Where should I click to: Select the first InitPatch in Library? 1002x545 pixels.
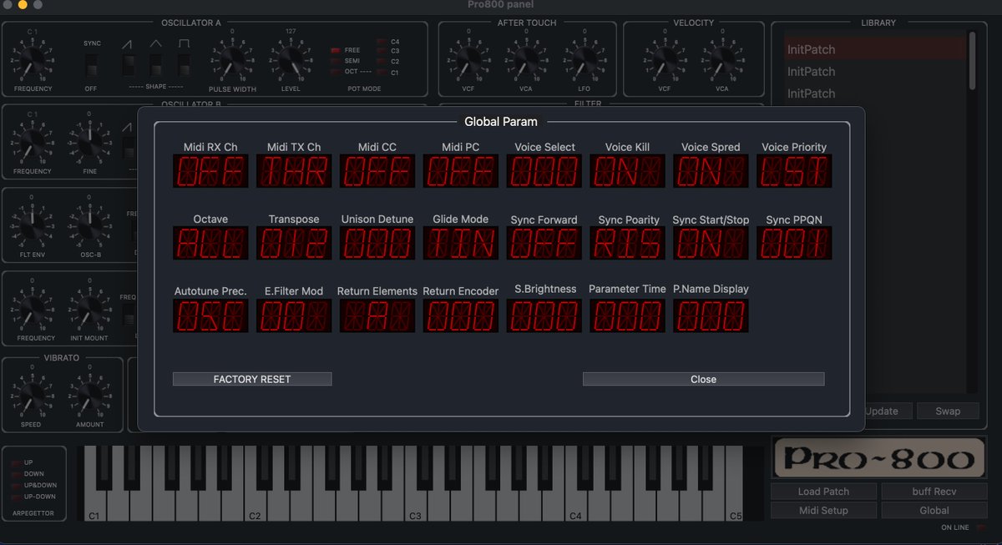click(875, 49)
